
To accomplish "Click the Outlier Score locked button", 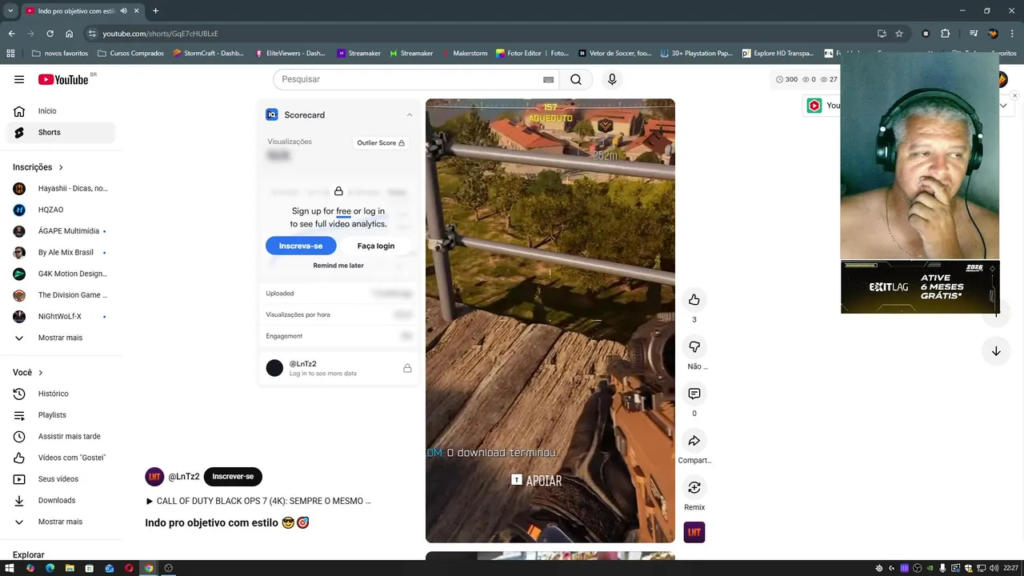I will coord(381,143).
